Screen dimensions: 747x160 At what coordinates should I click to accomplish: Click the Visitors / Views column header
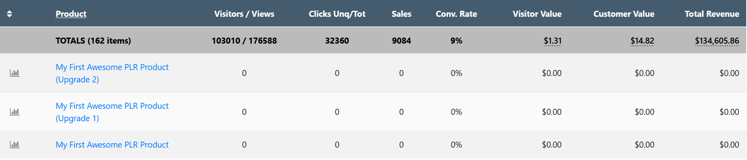pos(244,14)
